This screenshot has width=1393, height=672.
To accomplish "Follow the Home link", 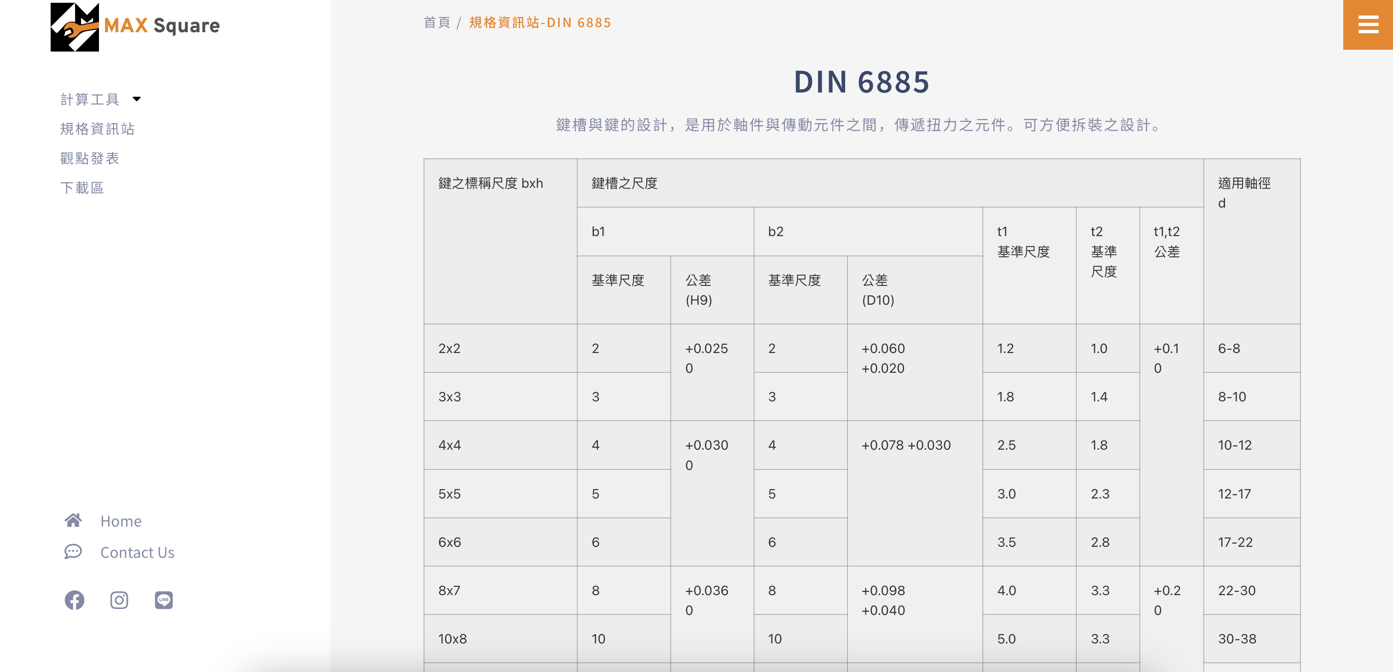I will (121, 521).
